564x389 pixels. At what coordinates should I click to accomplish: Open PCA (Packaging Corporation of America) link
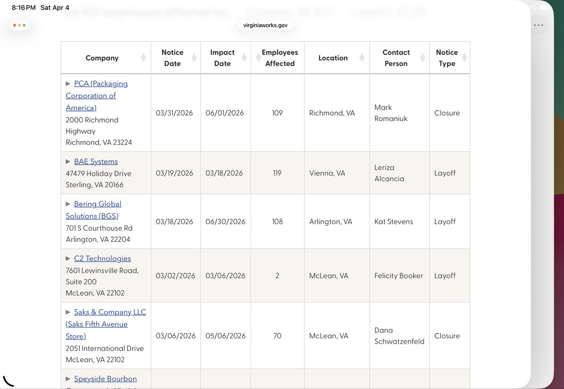(97, 95)
